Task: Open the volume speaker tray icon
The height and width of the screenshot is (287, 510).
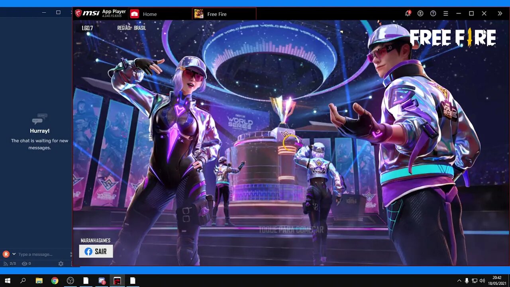Action: point(483,281)
